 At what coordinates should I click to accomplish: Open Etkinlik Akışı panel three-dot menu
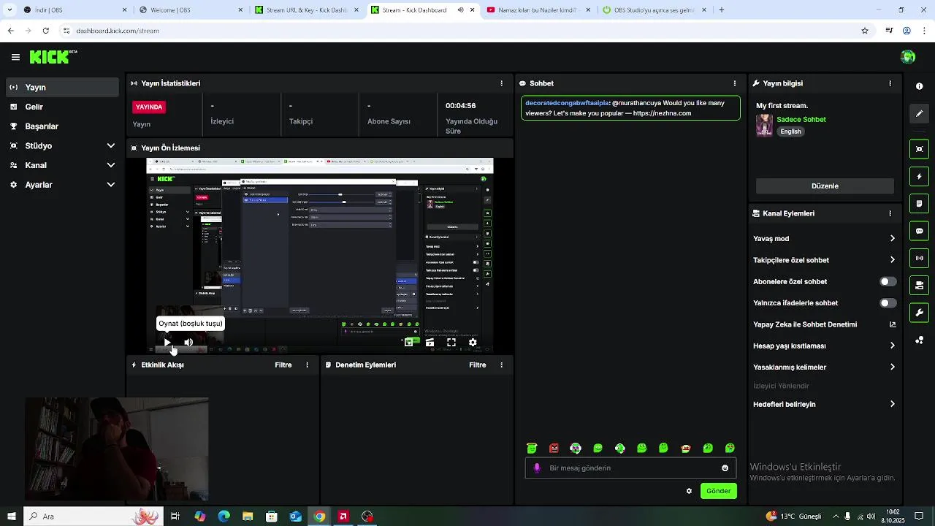pos(307,365)
